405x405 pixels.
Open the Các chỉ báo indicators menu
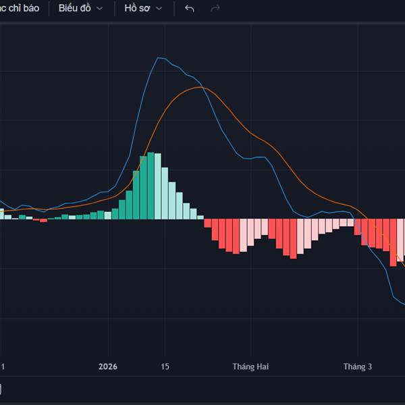coord(20,9)
